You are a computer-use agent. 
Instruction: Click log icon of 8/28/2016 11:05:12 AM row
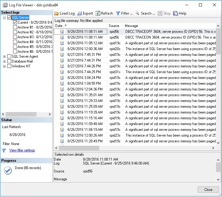click(x=62, y=43)
